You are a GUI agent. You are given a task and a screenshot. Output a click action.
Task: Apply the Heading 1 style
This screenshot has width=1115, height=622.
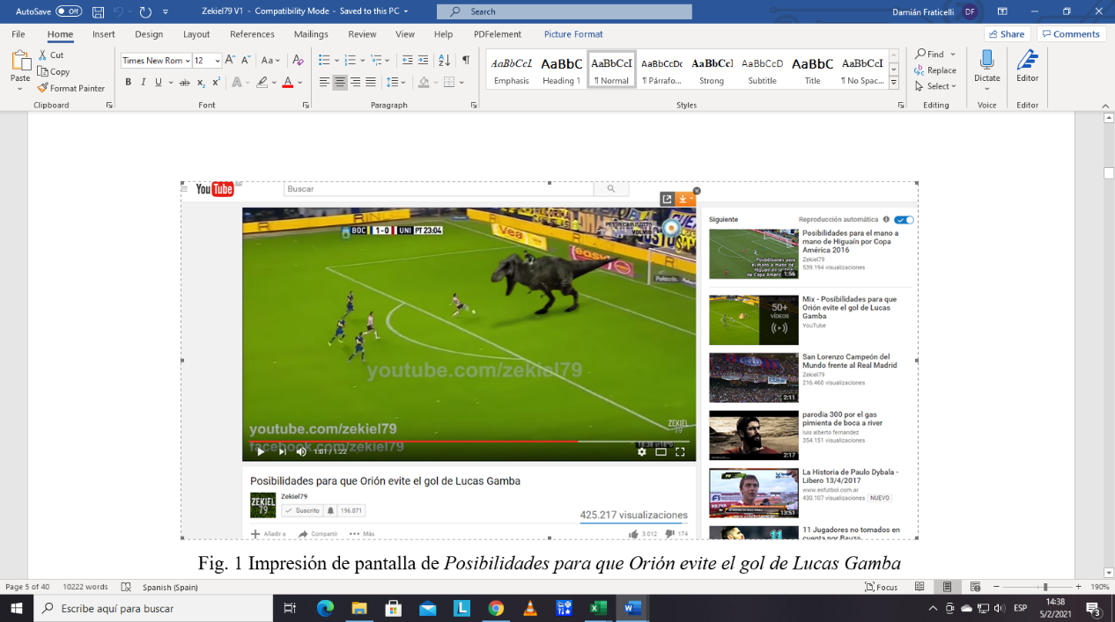tap(561, 70)
